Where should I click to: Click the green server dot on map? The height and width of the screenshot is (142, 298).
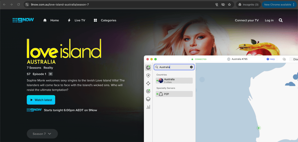click(x=258, y=128)
